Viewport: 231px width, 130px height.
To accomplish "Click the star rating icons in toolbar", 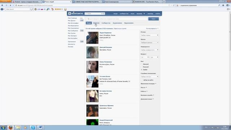I will [x=59, y=9].
